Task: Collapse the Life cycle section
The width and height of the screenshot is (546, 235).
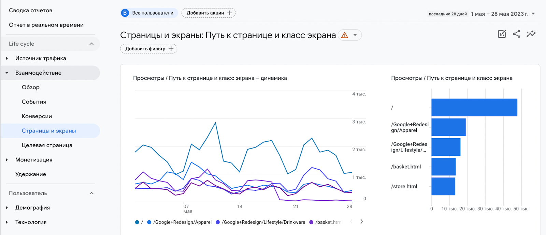Action: tap(91, 44)
